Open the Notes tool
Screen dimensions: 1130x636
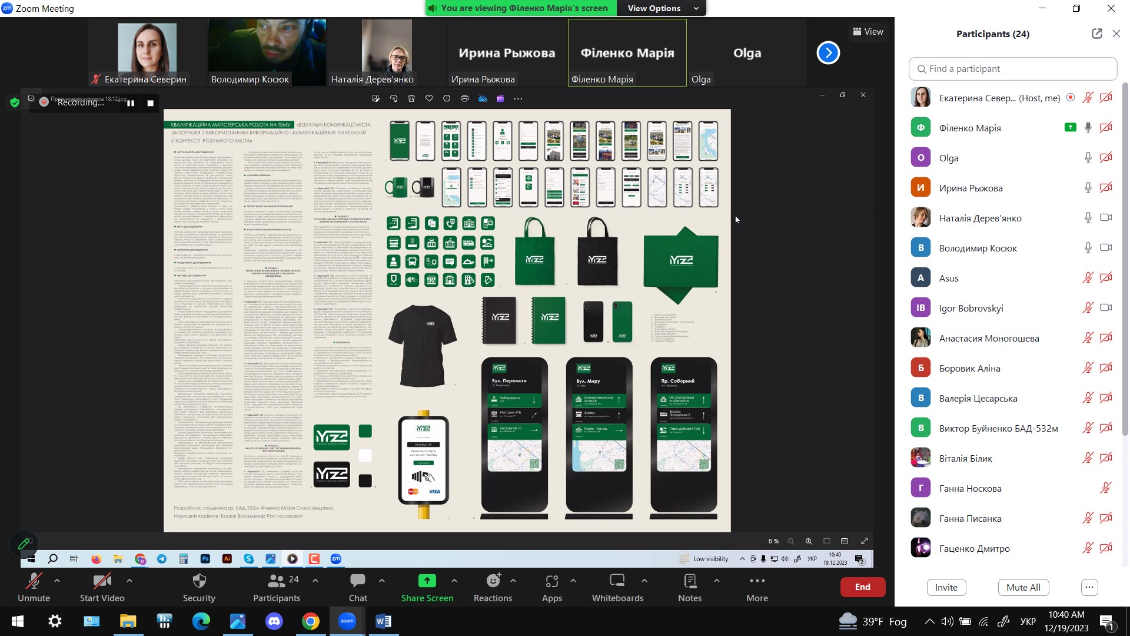(689, 587)
